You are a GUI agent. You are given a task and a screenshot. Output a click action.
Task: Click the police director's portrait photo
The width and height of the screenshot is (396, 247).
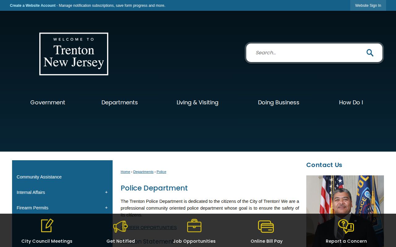click(345, 211)
